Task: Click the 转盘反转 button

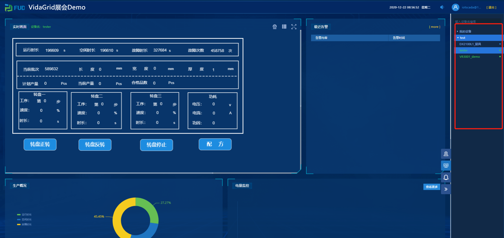Action: (95, 145)
